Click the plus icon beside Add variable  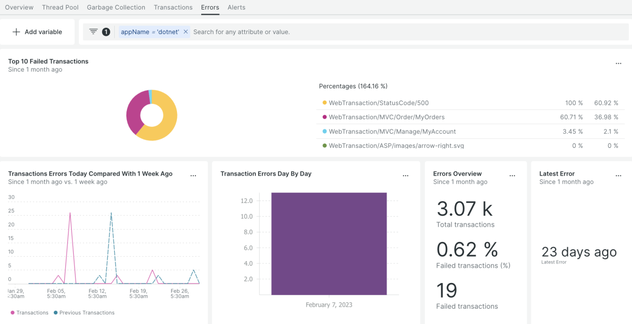tap(16, 32)
